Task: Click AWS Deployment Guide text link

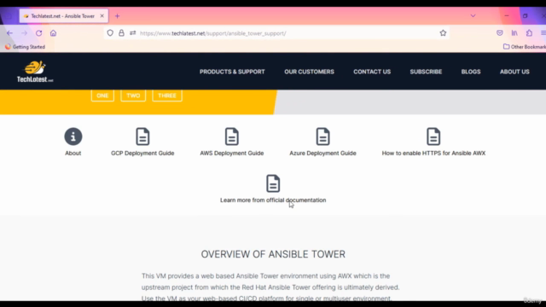Action: (x=231, y=153)
